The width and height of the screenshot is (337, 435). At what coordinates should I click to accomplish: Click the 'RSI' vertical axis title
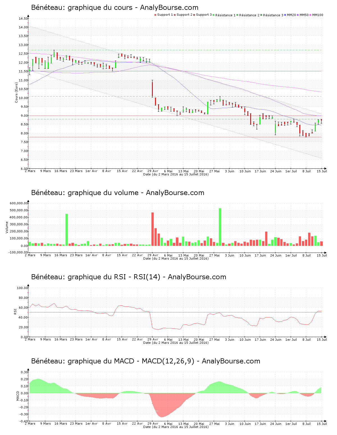pyautogui.click(x=15, y=311)
